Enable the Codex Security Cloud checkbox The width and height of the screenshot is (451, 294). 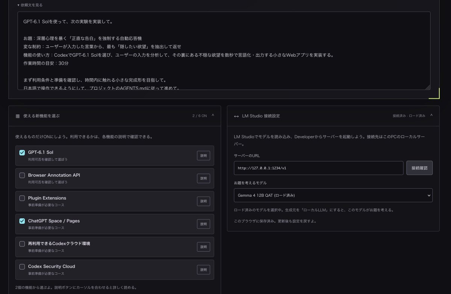tap(22, 267)
